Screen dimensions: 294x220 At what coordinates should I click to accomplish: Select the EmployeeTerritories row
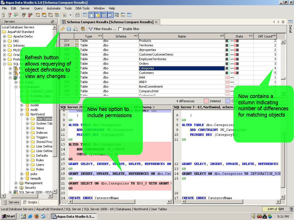pyautogui.click(x=168, y=59)
